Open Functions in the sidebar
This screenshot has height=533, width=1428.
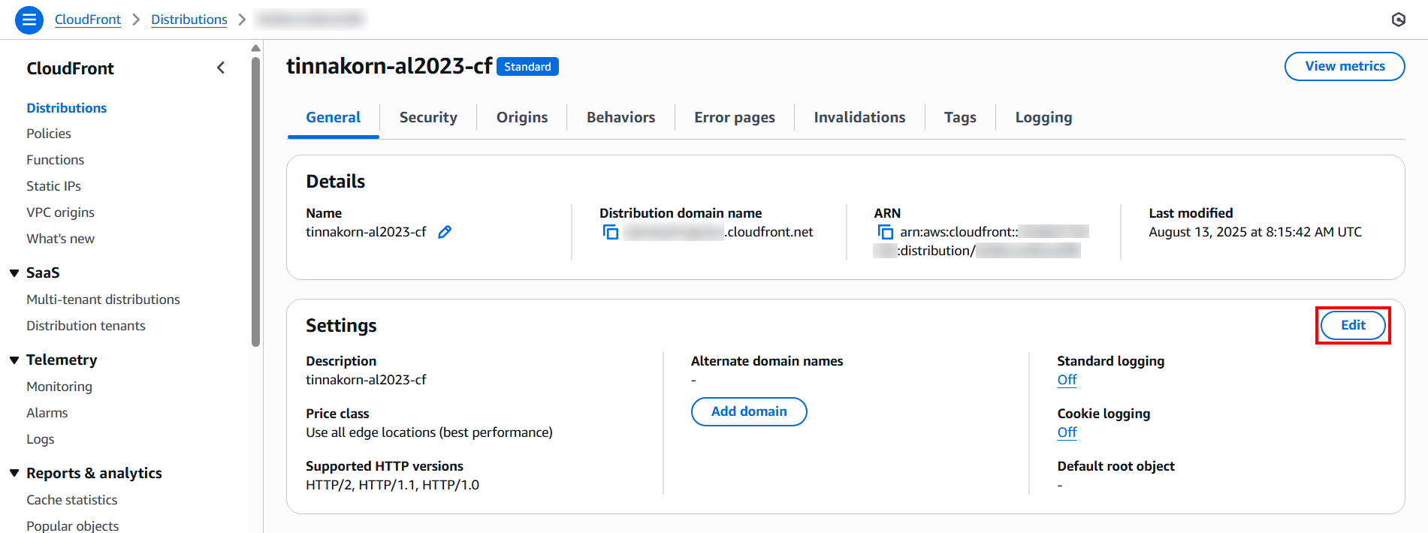click(56, 160)
